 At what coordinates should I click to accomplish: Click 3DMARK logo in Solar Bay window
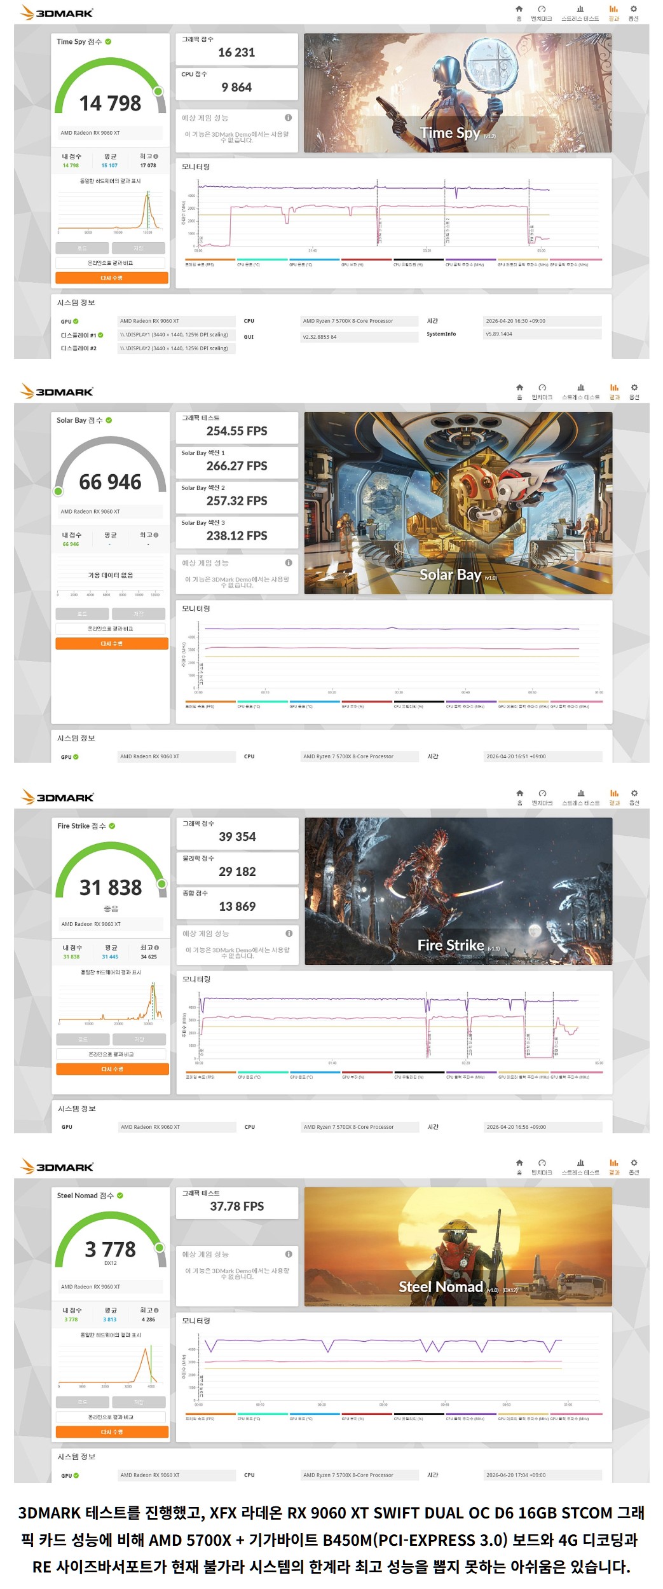point(57,391)
